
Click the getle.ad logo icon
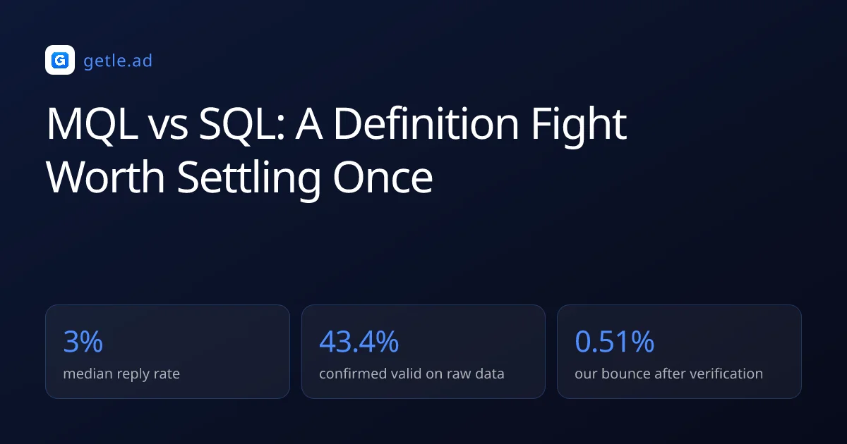60,60
